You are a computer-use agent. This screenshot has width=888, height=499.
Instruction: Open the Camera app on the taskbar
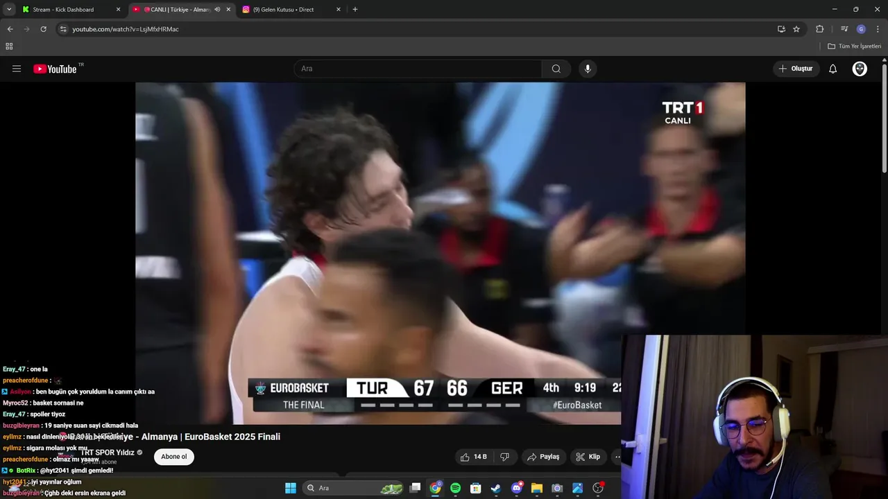point(557,488)
